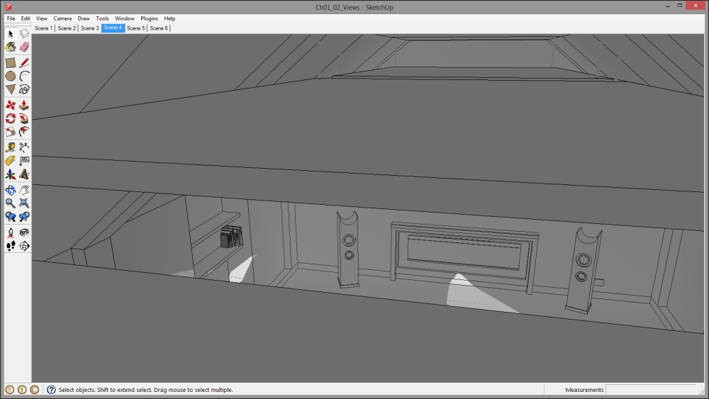Screen dimensions: 709x399
Task: Activate the Rectangle drawing tool
Action: pyautogui.click(x=11, y=63)
